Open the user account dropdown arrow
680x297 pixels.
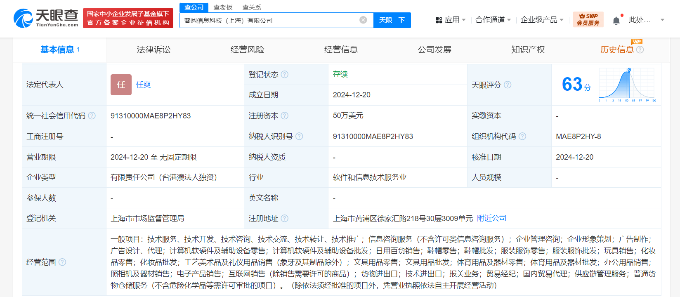tap(662, 20)
